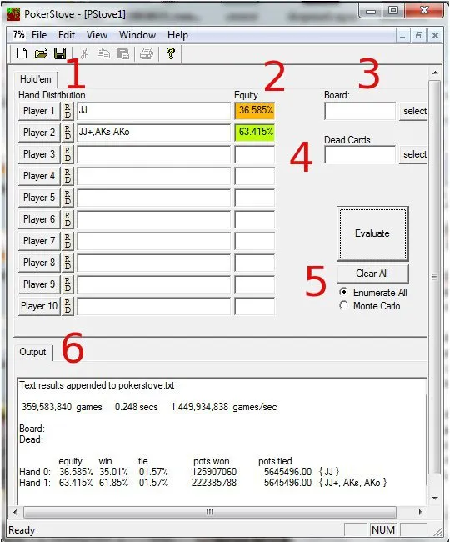Click the Player 7 button
Image resolution: width=450 pixels, height=542 pixels.
pyautogui.click(x=39, y=241)
